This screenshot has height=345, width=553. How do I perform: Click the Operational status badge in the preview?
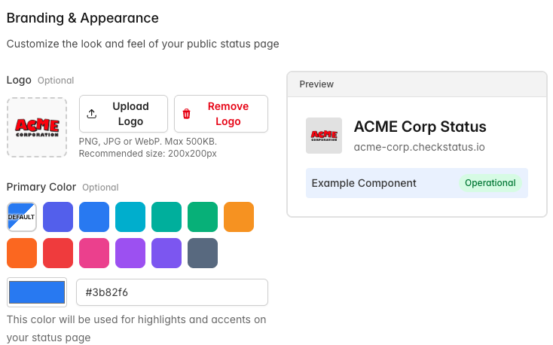tap(490, 183)
